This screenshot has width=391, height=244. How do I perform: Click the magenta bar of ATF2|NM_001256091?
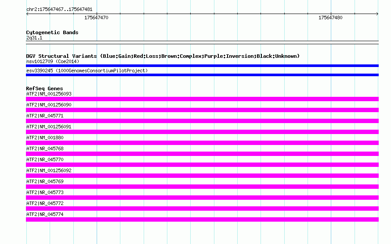point(202,132)
